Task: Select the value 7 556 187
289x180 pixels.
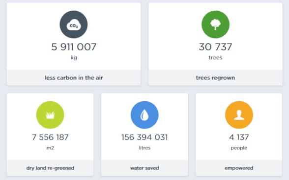Action: [x=50, y=137]
